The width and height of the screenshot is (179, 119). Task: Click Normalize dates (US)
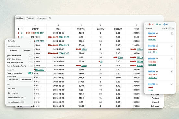pyautogui.click(x=19, y=98)
